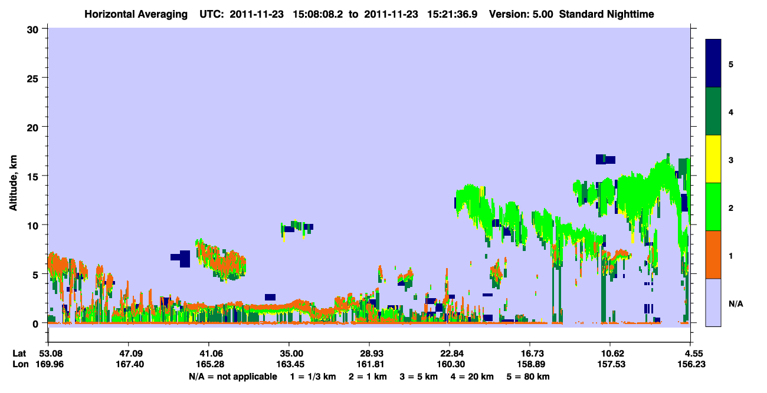
Task: Click the longitude value "161.81"
Action: tap(369, 365)
